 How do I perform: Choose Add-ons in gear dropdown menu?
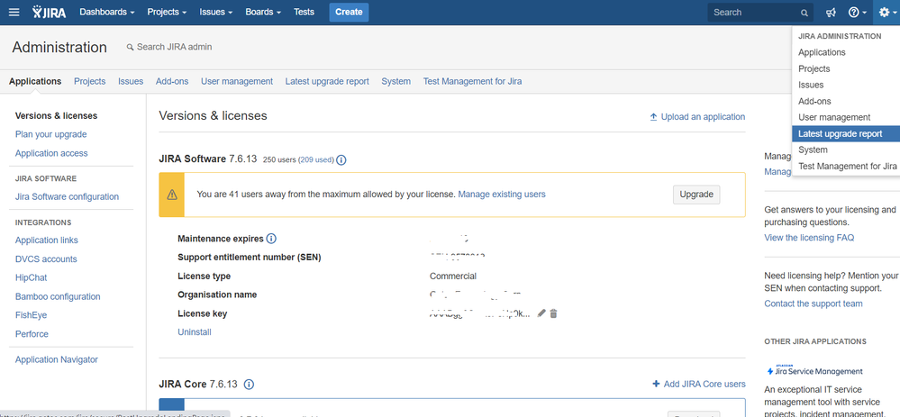[x=846, y=101]
